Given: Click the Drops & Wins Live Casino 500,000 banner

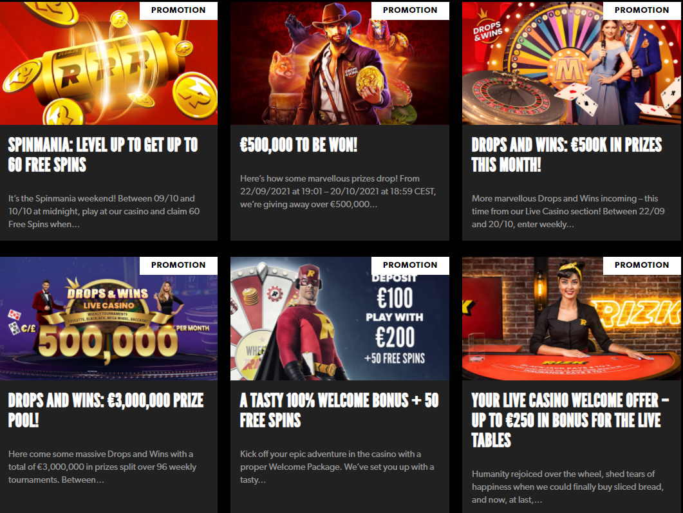Looking at the screenshot, I should click(x=108, y=319).
